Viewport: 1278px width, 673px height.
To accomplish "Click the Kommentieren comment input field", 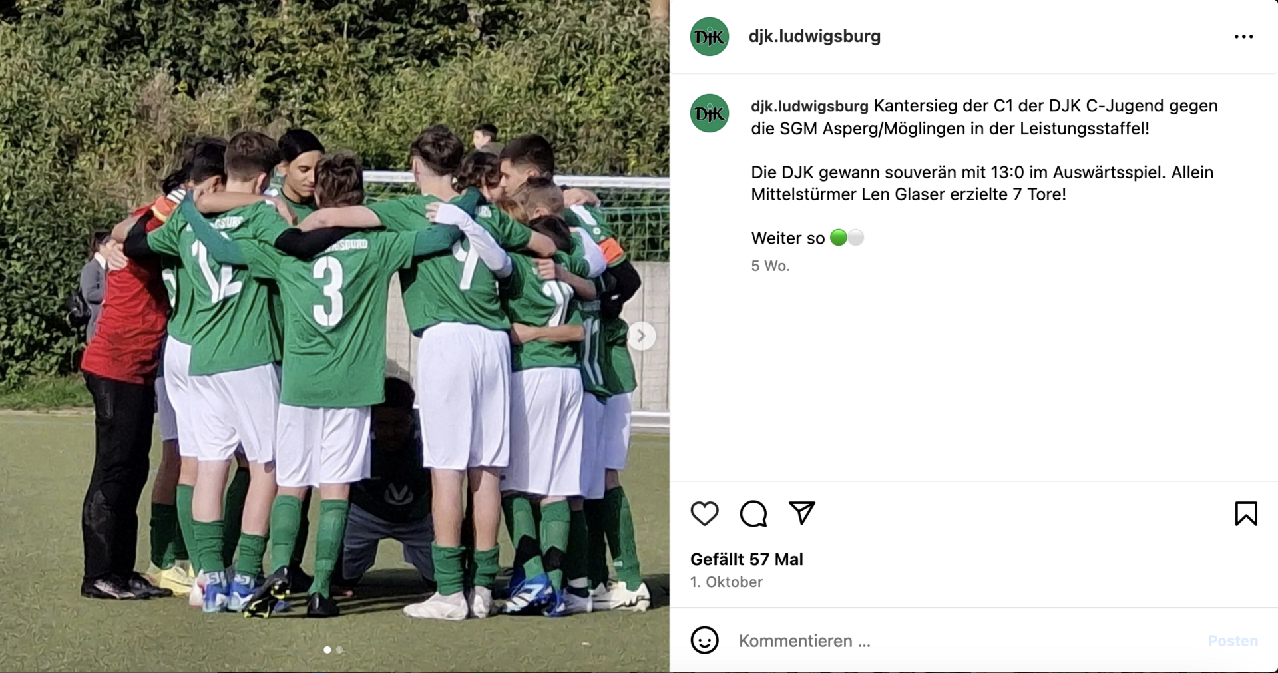I will tap(965, 641).
